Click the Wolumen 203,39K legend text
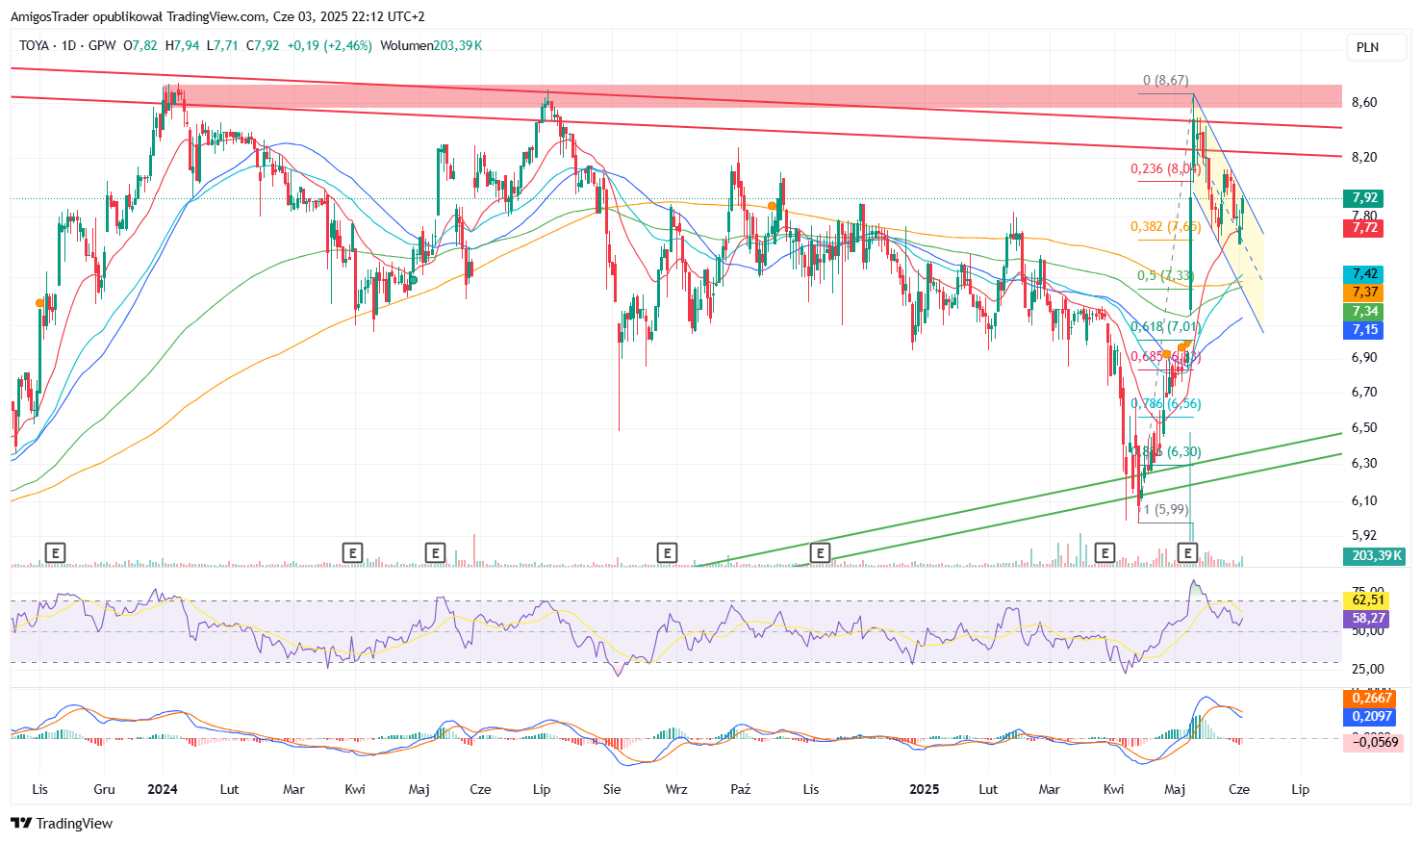The width and height of the screenshot is (1422, 842). click(x=431, y=45)
